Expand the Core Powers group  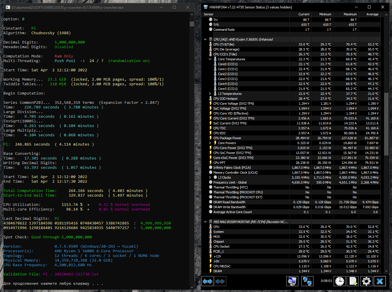coord(210,143)
